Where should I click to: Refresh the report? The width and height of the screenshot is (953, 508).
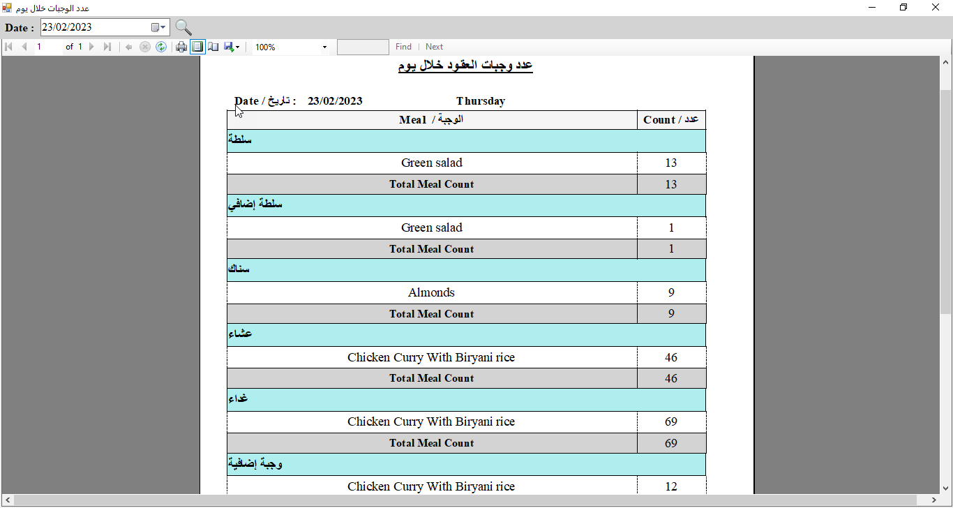click(161, 47)
